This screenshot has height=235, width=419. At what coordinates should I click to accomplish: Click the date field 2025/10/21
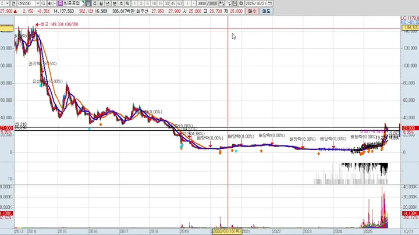[x=256, y=3]
